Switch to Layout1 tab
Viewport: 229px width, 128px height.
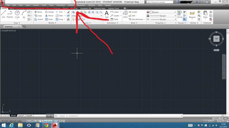tap(21, 116)
